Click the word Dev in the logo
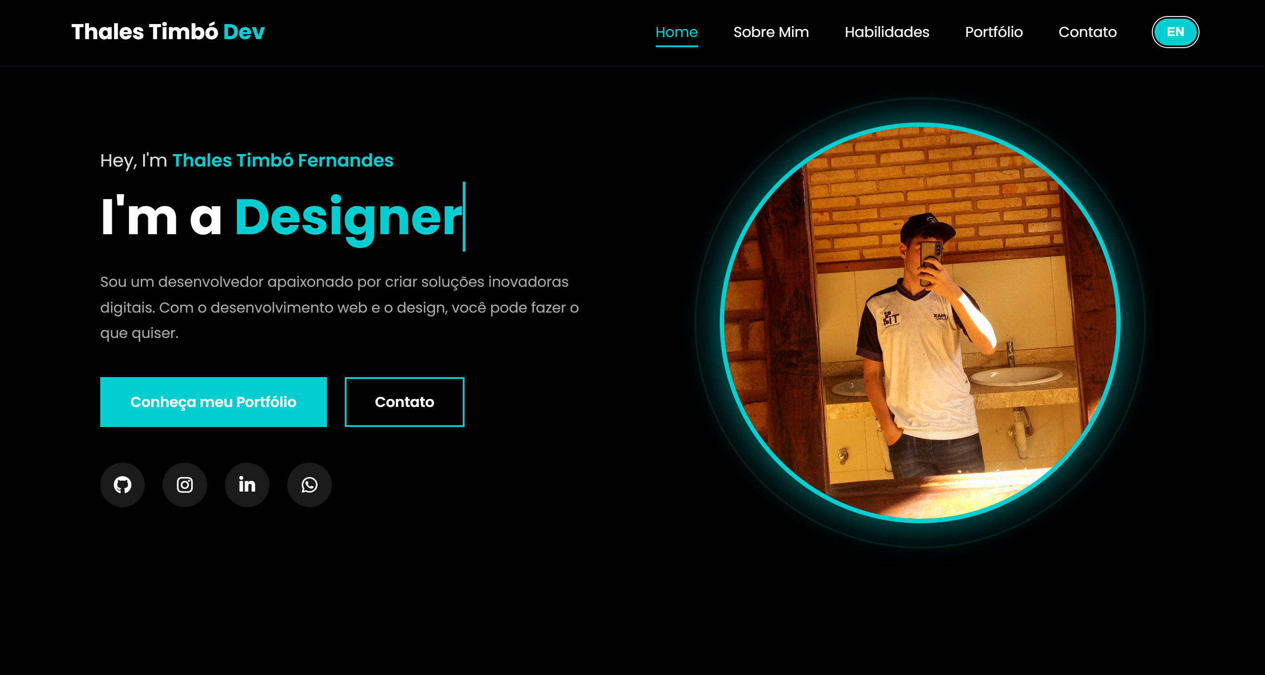 [x=244, y=32]
